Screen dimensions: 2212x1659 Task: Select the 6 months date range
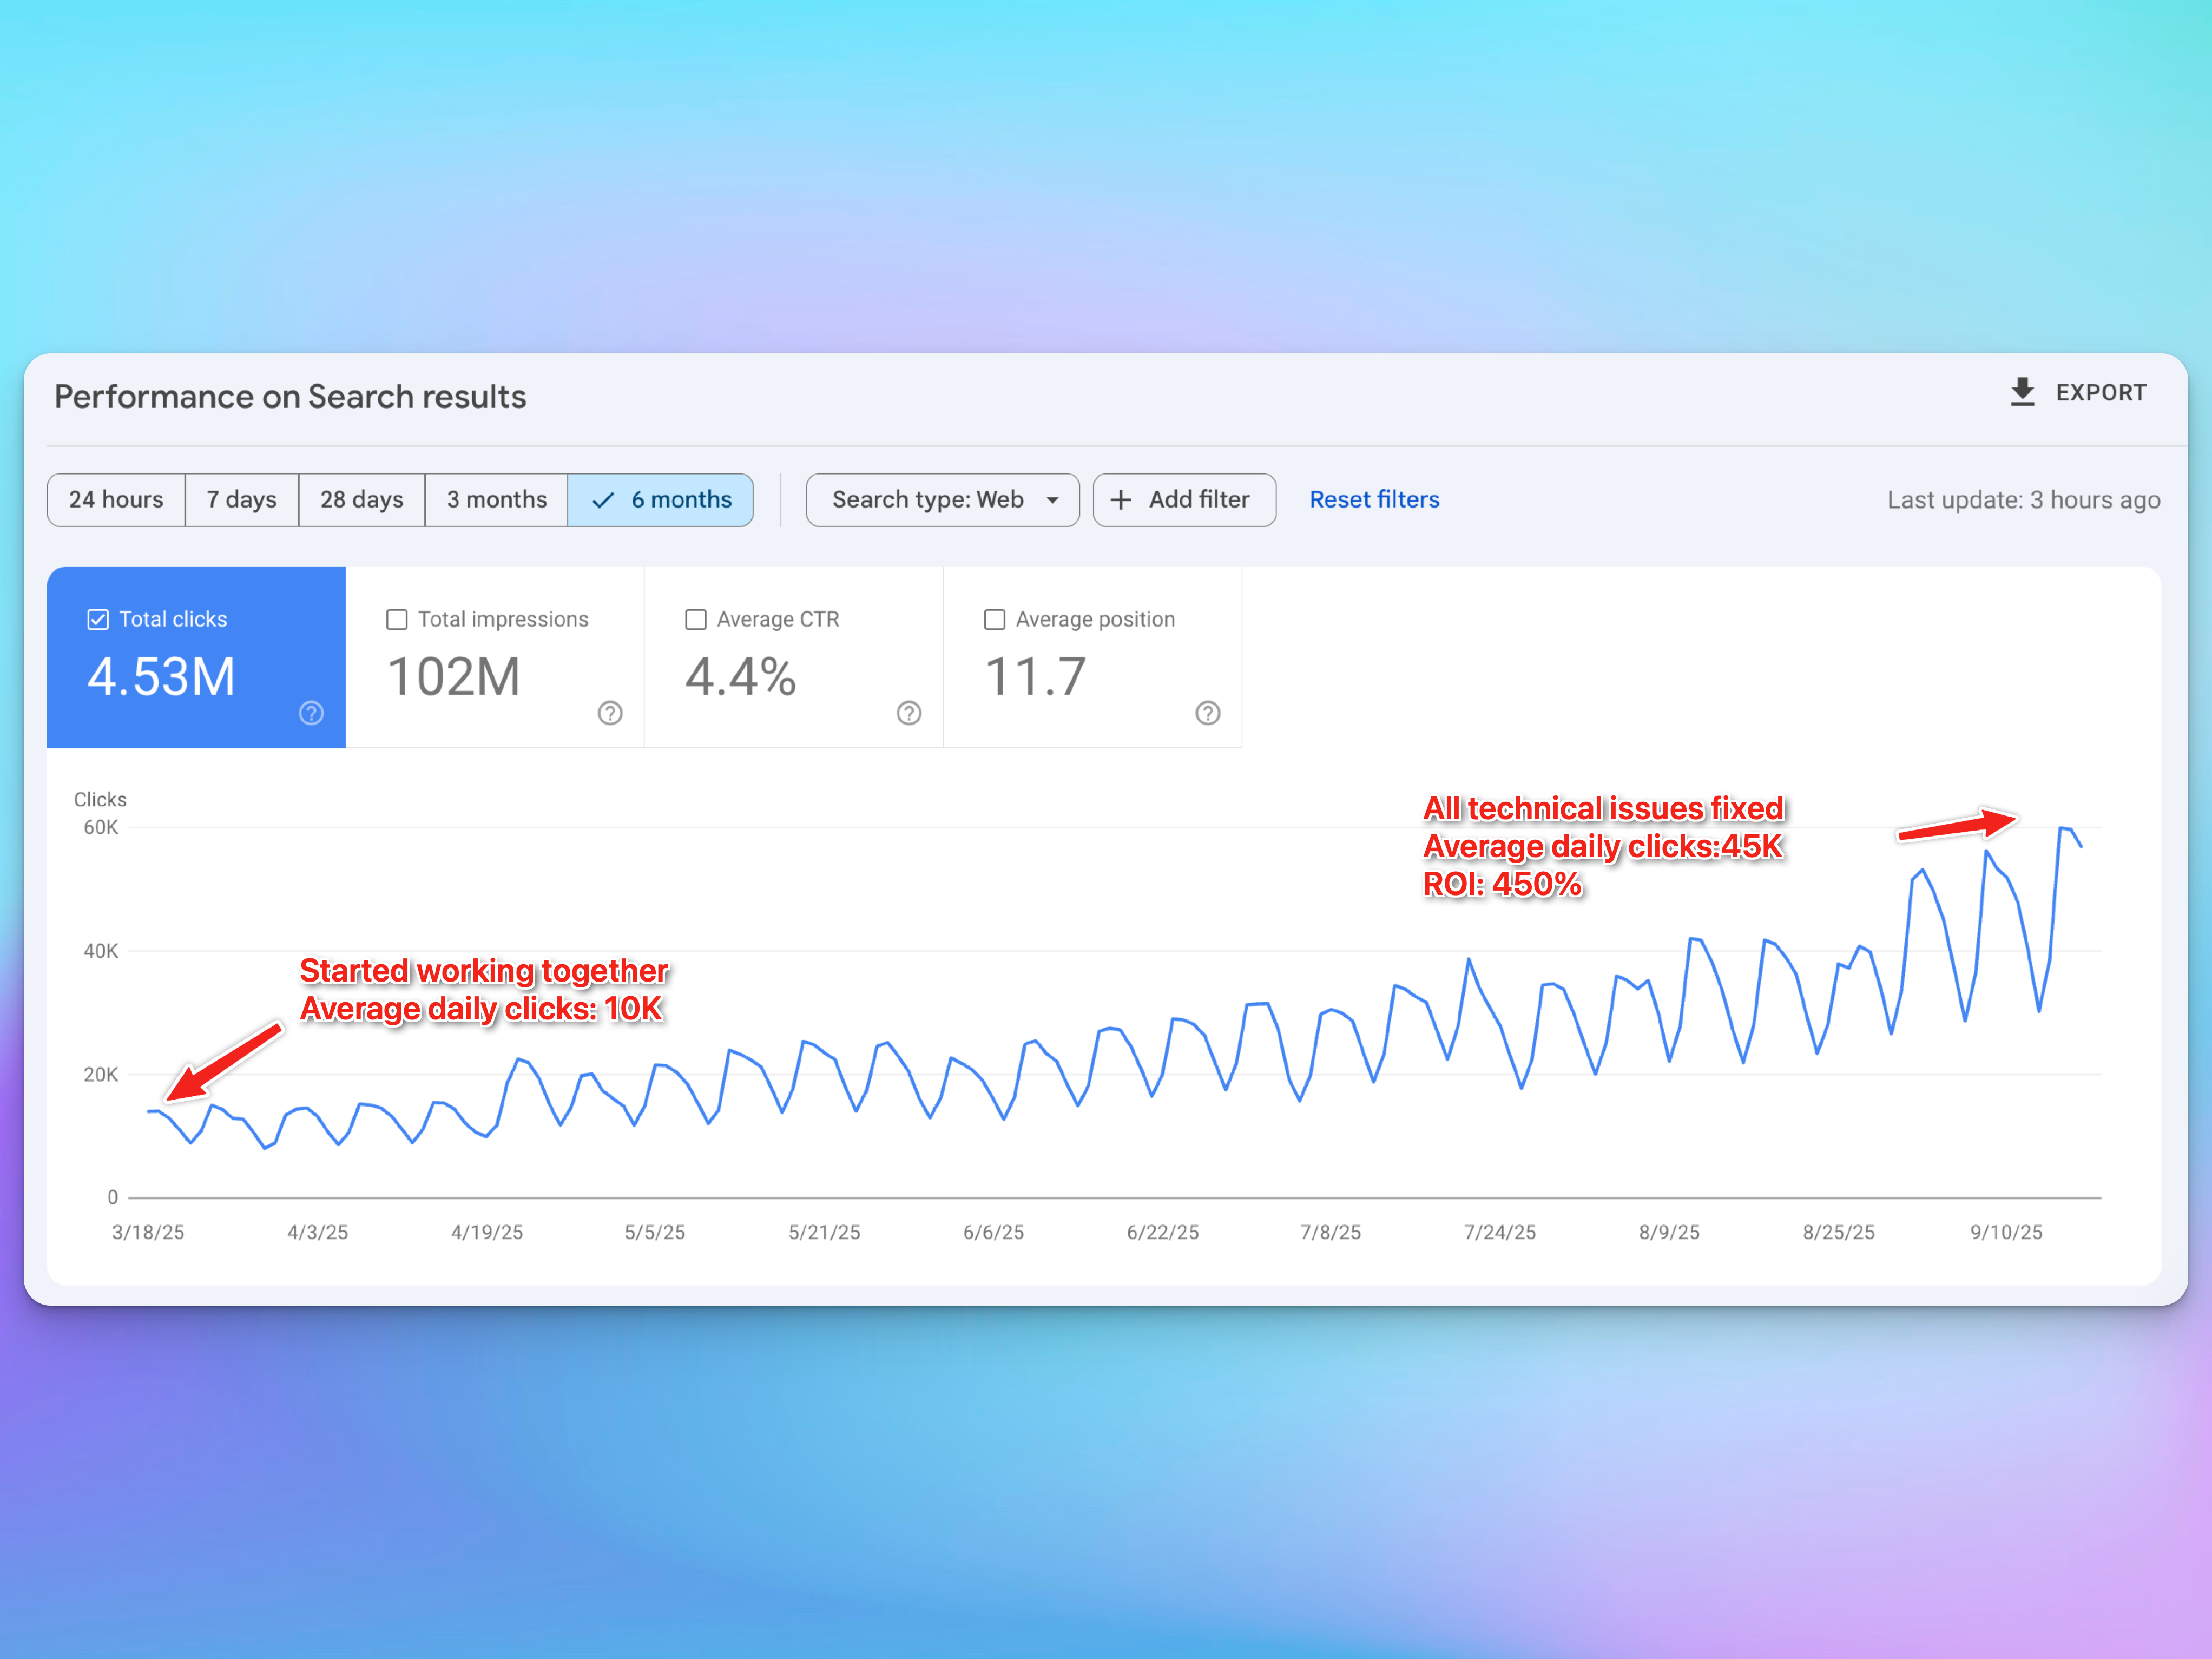point(660,500)
